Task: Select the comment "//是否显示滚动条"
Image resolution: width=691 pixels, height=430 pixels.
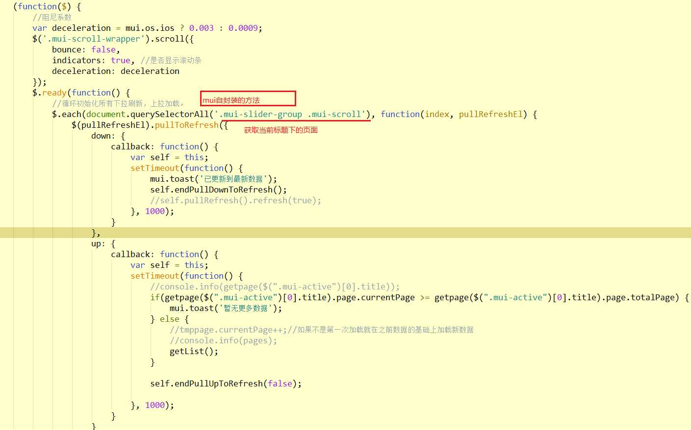Action: (171, 60)
